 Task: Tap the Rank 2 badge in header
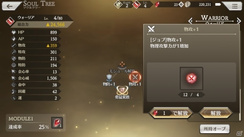coord(123,5)
